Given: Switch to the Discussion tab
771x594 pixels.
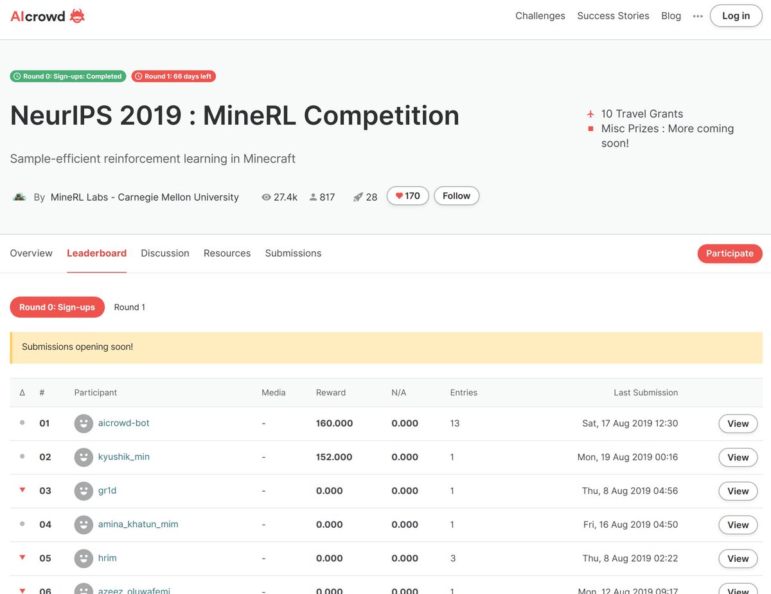Looking at the screenshot, I should click(x=165, y=253).
